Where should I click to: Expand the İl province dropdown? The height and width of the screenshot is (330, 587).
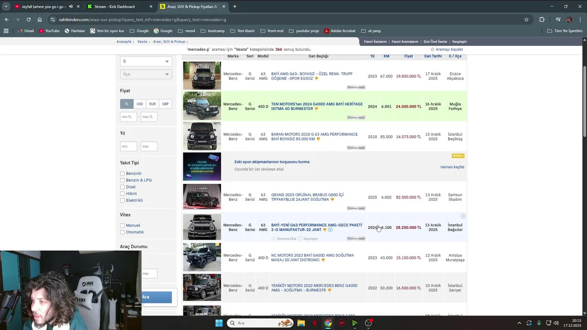[146, 61]
